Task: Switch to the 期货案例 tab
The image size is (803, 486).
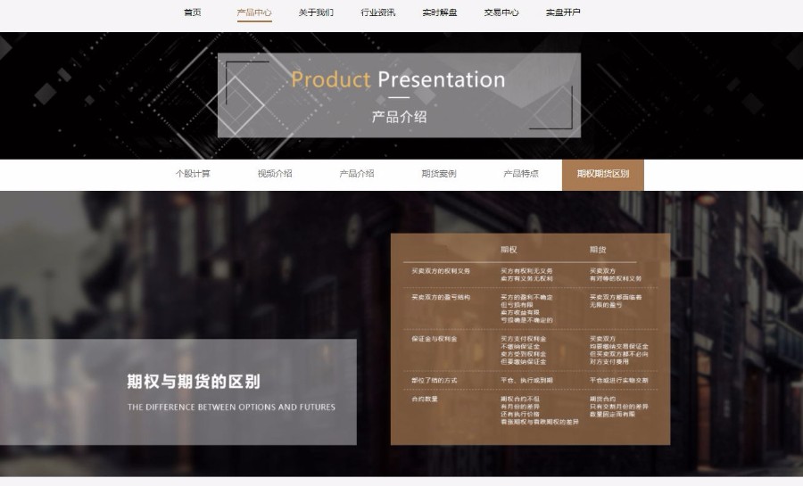Action: coord(439,174)
